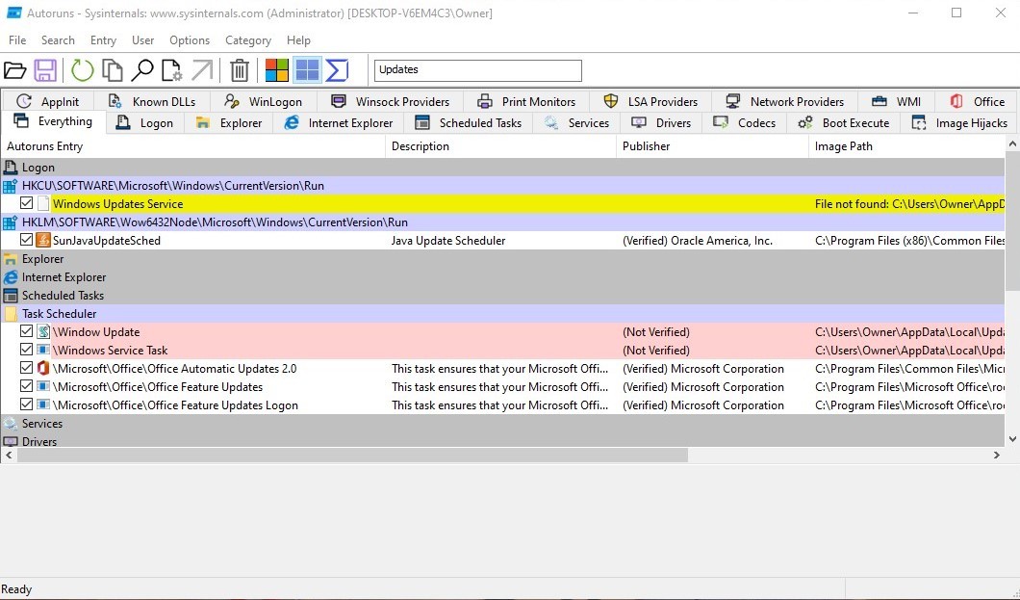Click the HKCU Run registry key icon
The width and height of the screenshot is (1020, 600).
(10, 186)
